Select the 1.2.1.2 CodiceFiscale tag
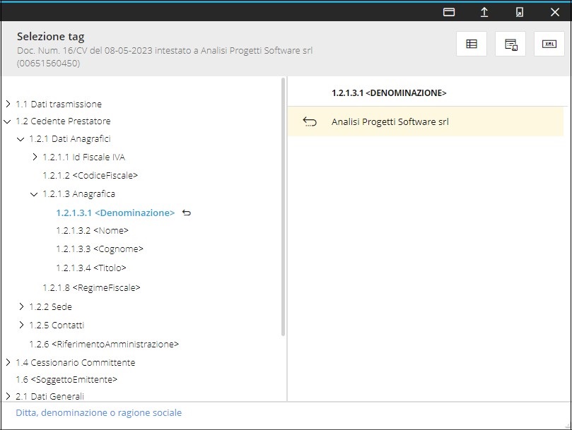Image resolution: width=572 pixels, height=430 pixels. click(x=90, y=175)
